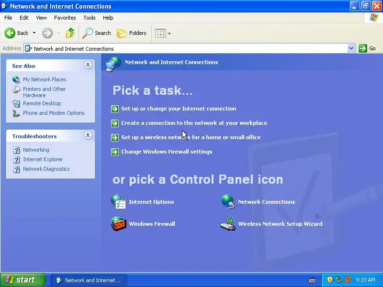Open Printers and Other Hardware link
Screen dimensions: 383x287
point(44,92)
